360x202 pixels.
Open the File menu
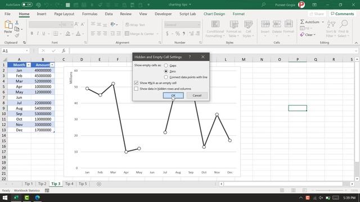point(7,14)
